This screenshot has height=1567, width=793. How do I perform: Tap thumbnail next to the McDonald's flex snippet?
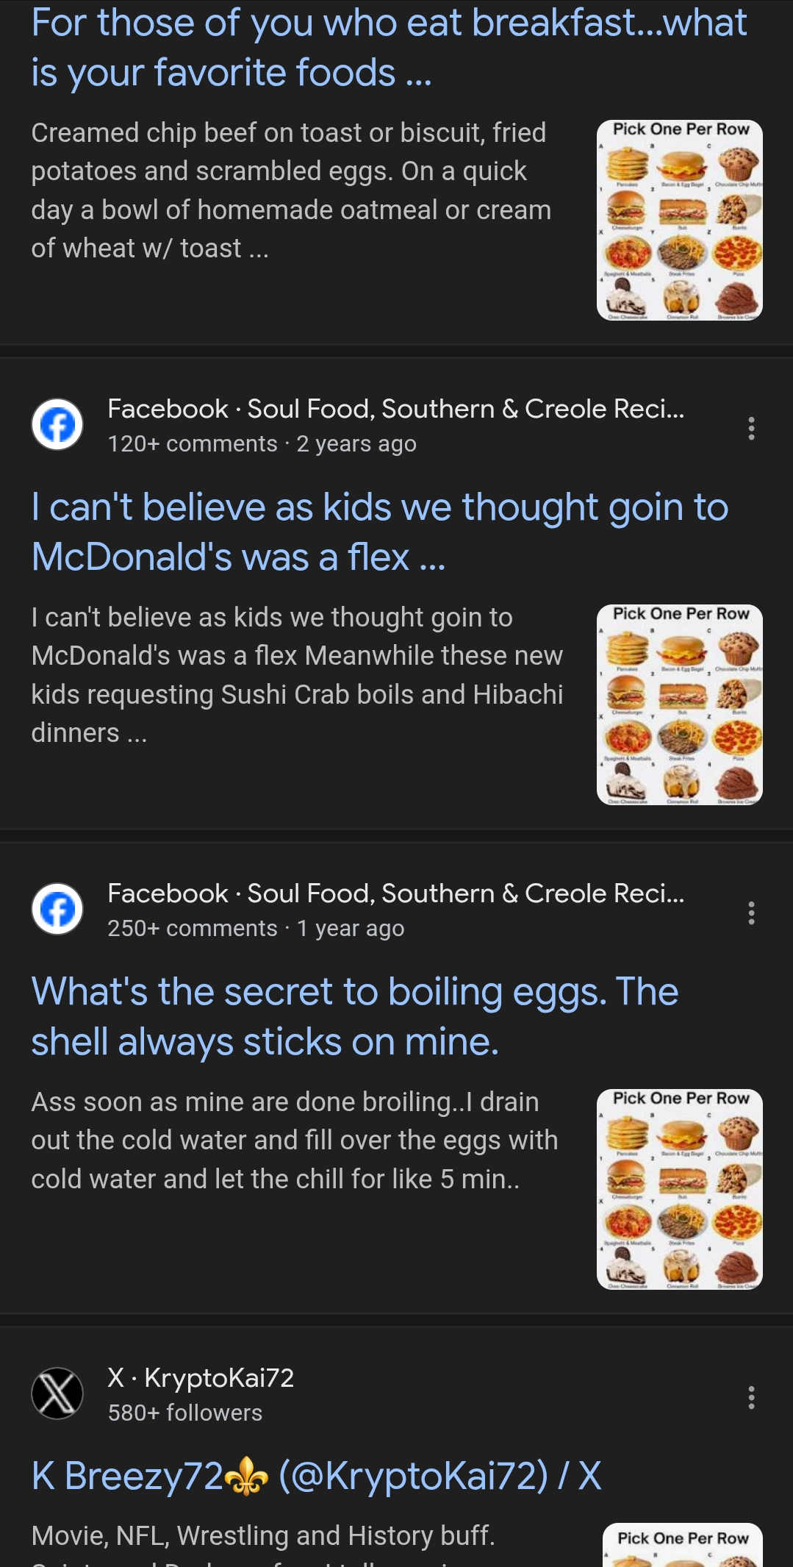pos(679,704)
